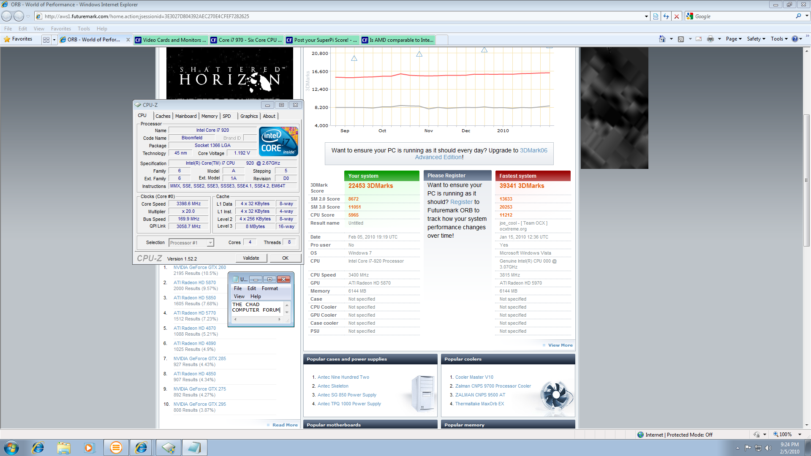Click the Read More link
Screen dimensions: 811x456
[x=285, y=425]
